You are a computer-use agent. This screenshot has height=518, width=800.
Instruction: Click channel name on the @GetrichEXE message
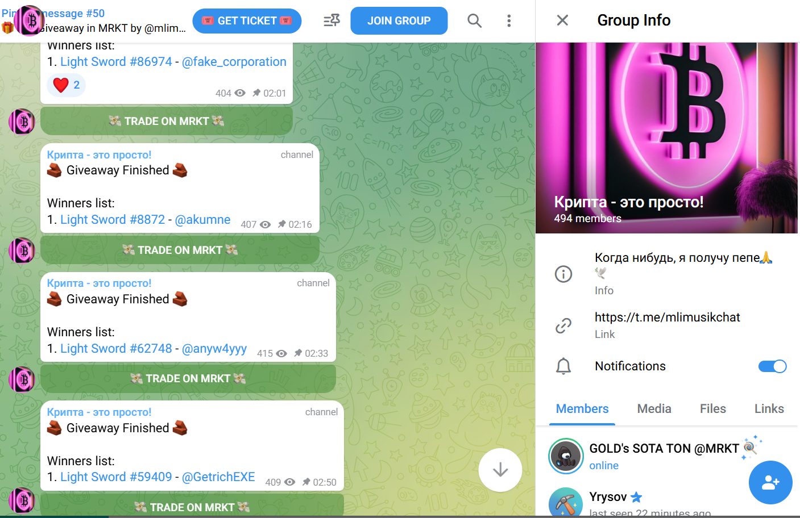pos(99,412)
